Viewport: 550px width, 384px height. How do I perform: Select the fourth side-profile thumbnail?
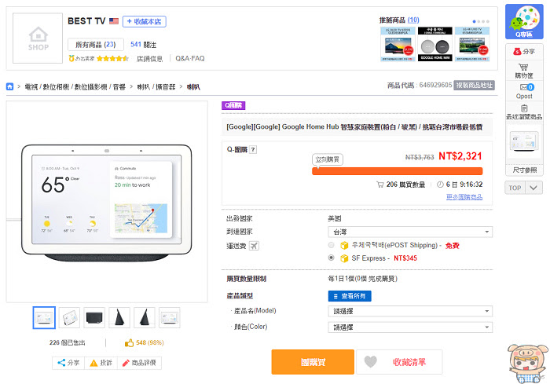click(119, 318)
